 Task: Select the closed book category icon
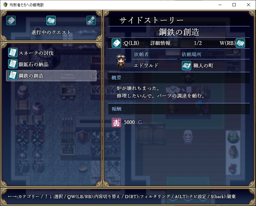(11, 20)
